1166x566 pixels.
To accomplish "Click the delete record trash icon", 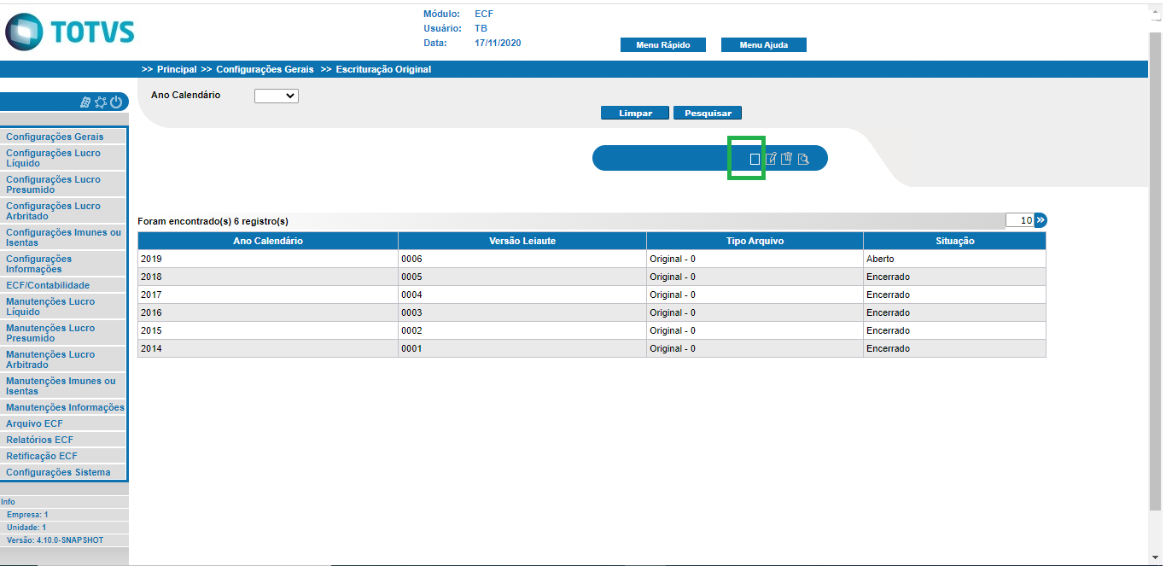I will click(787, 159).
